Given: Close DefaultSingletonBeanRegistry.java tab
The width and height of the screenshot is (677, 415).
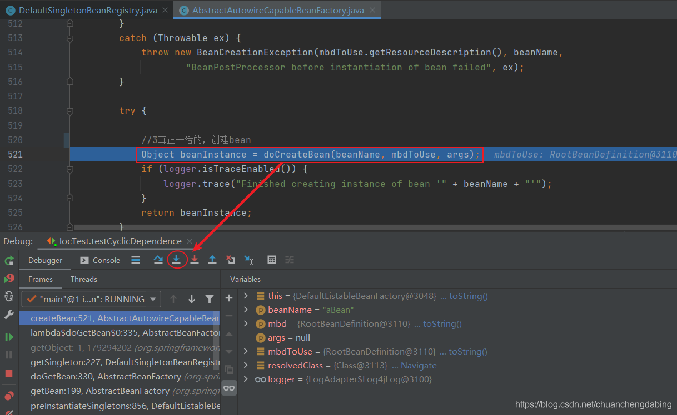Looking at the screenshot, I should click(x=166, y=10).
